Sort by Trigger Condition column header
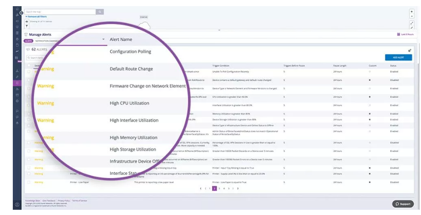The width and height of the screenshot is (421, 215). [x=221, y=66]
